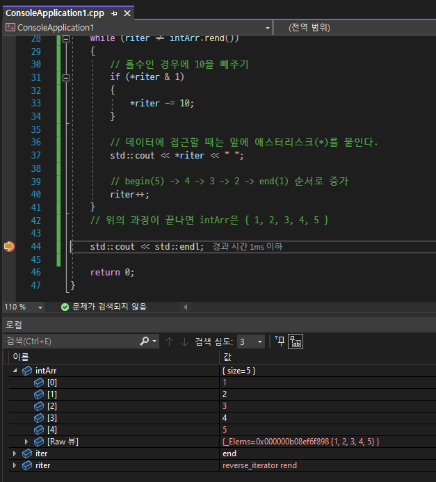Collapse the intArr variable node
This screenshot has height=482, width=436.
point(15,371)
